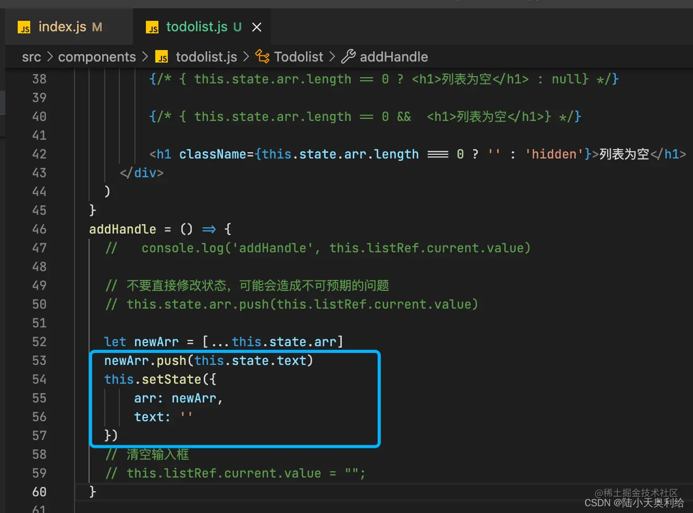Image resolution: width=693 pixels, height=513 pixels.
Task: Click 'let' keyword on line 52
Action: [x=115, y=342]
